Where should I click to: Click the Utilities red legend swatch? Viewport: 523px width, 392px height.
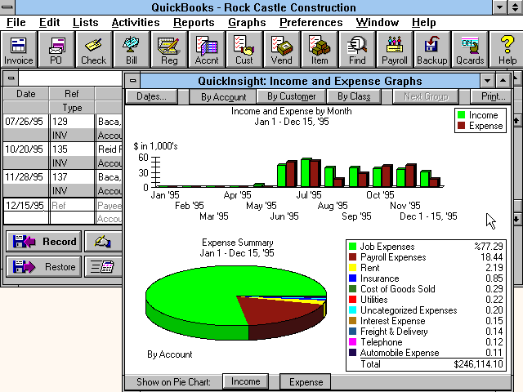coord(352,300)
